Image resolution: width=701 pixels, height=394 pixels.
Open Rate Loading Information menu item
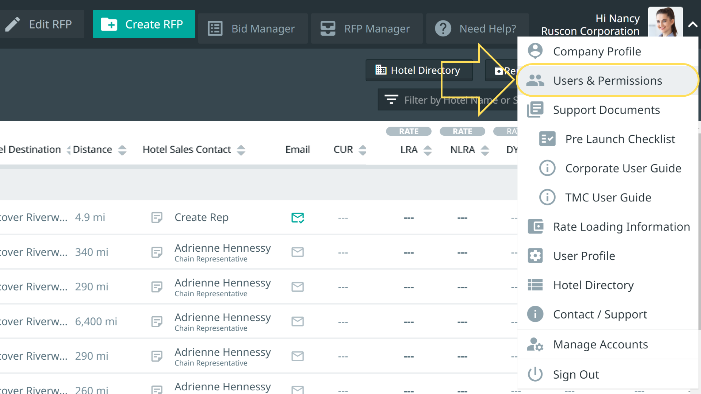621,227
